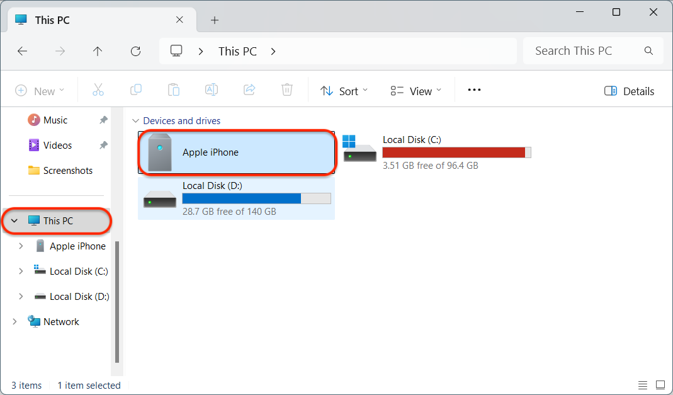Image resolution: width=673 pixels, height=395 pixels.
Task: Select Apple iPhone in navigation tree
Action: coord(77,246)
